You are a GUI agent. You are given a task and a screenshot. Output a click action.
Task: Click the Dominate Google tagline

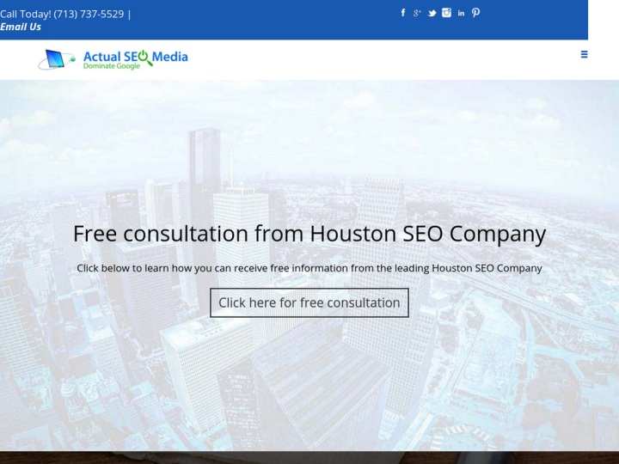point(111,67)
